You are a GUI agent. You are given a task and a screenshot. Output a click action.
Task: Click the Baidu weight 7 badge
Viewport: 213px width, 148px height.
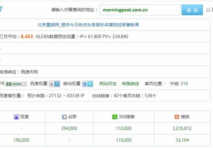pos(55,84)
